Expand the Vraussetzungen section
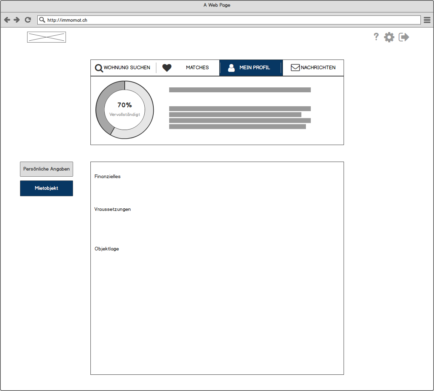Viewport: 434px width, 391px height. click(x=113, y=209)
